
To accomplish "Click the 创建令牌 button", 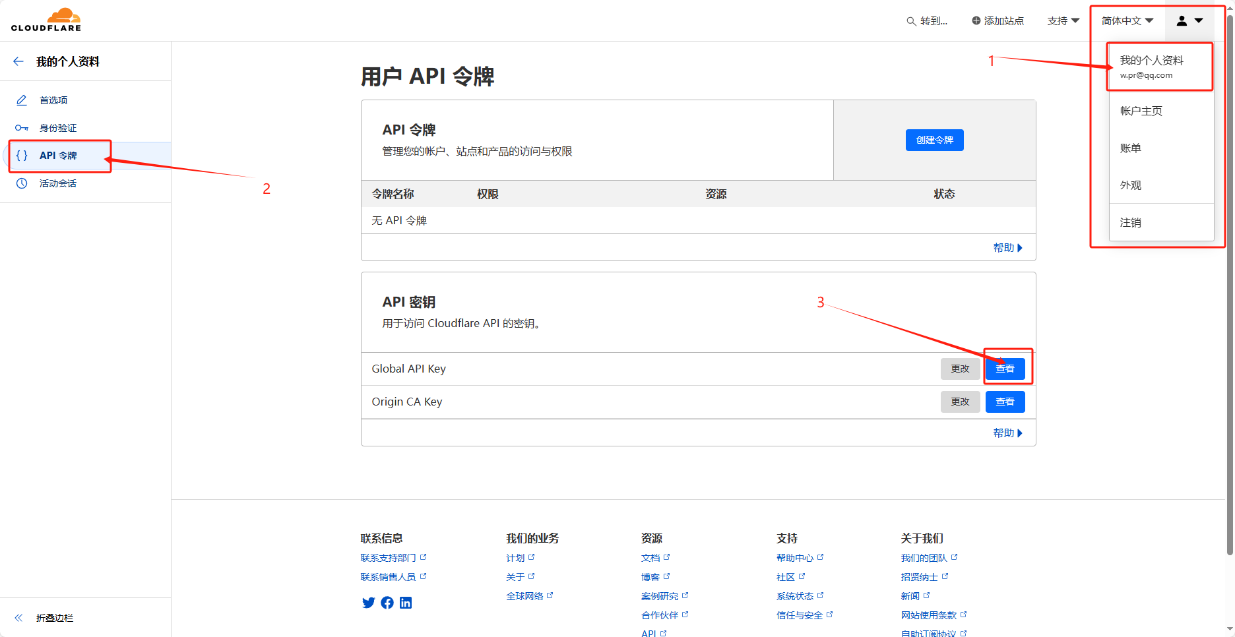I will [934, 140].
